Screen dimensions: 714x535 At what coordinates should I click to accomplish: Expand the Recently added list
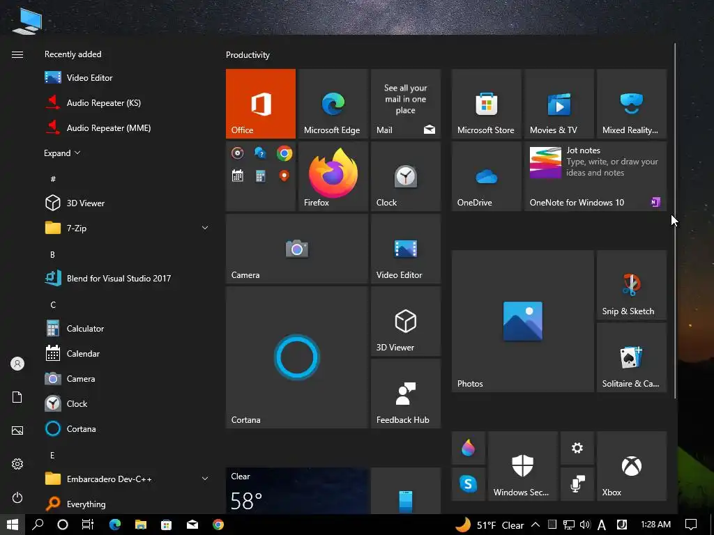pos(62,153)
